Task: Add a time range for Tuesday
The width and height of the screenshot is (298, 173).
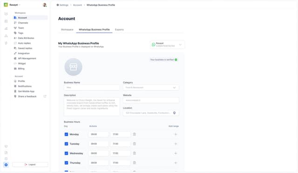Action: pyautogui.click(x=176, y=144)
